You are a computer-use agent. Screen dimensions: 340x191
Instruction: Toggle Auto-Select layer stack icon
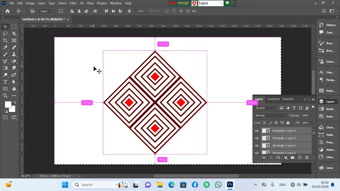pyautogui.click(x=32, y=11)
